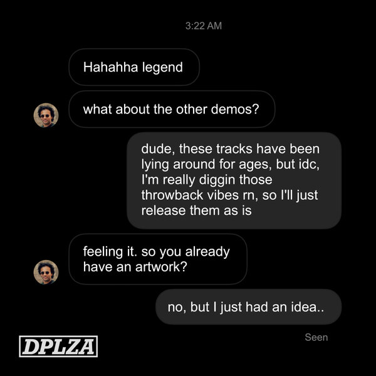Click the DPLZA logo
Screen dimensions: 376x376
[x=58, y=347]
